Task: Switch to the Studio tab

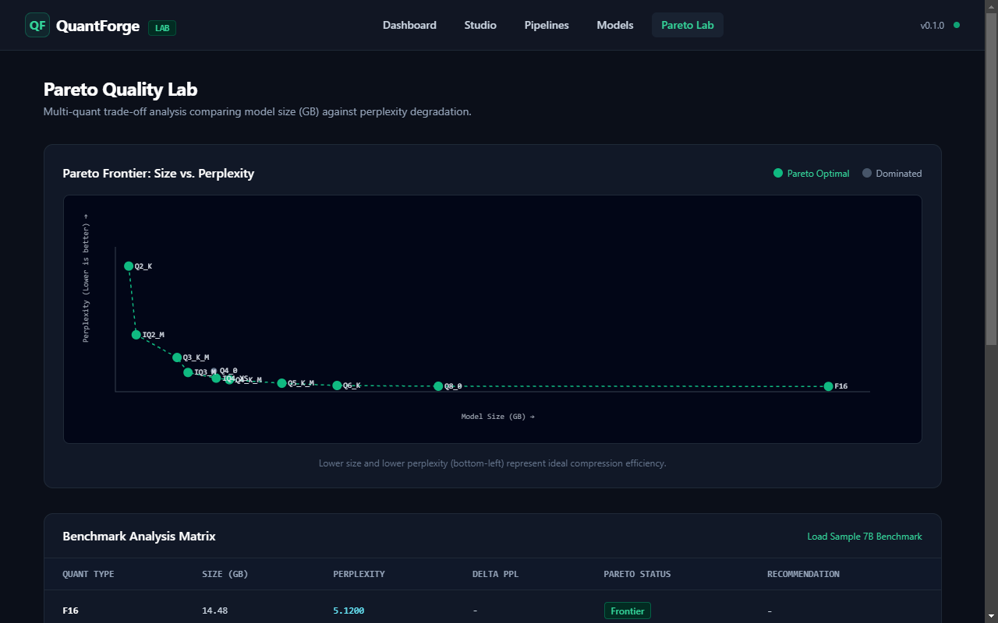Action: (480, 25)
